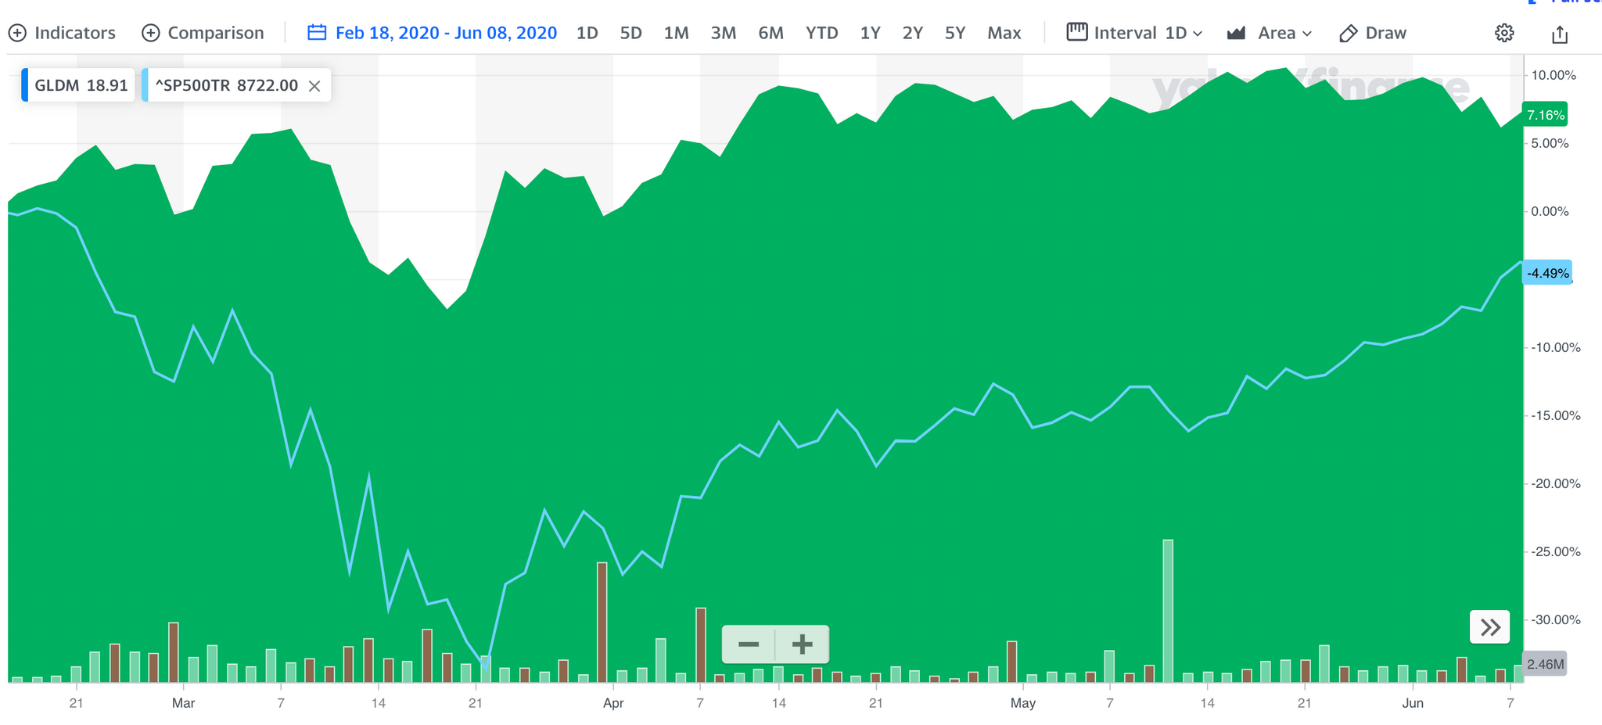The image size is (1602, 725).
Task: Select the 1Y time range
Action: click(x=871, y=33)
